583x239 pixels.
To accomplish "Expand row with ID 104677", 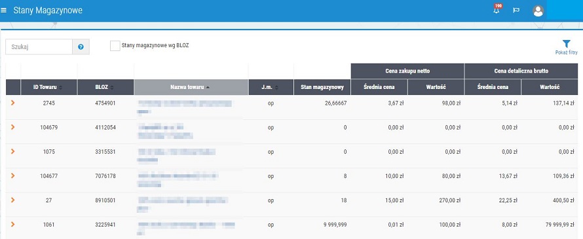I will 13,175.
